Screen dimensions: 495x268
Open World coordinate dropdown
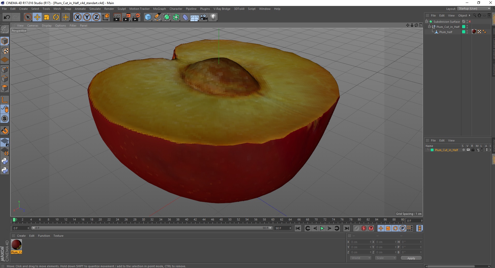361,258
